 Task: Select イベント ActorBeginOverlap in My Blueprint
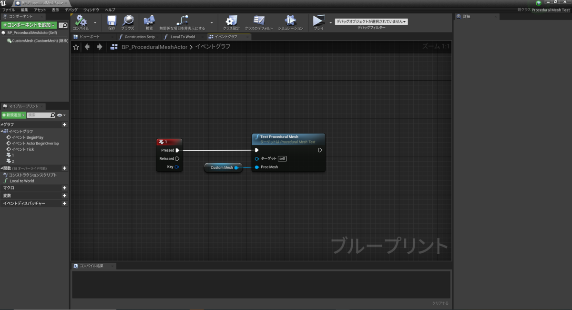tap(35, 143)
